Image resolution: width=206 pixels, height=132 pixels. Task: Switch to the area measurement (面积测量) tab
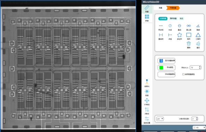[173, 18]
